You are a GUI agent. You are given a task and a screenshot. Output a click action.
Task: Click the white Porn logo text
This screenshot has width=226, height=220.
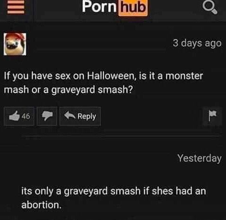99,7
